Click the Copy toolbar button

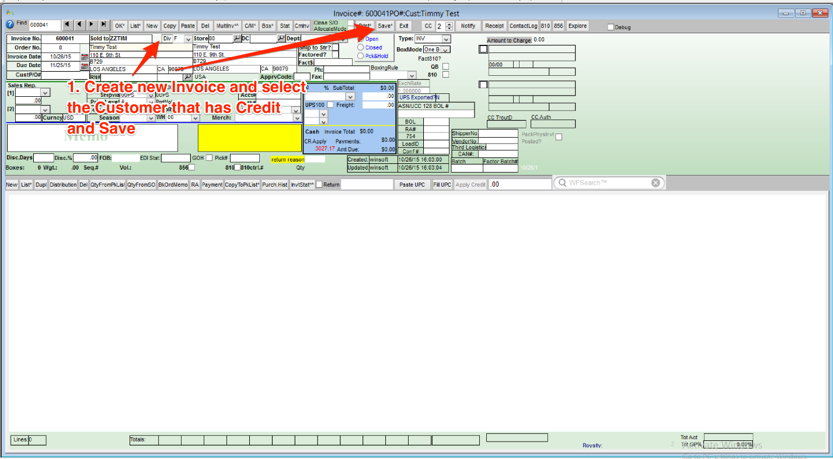pyautogui.click(x=170, y=26)
